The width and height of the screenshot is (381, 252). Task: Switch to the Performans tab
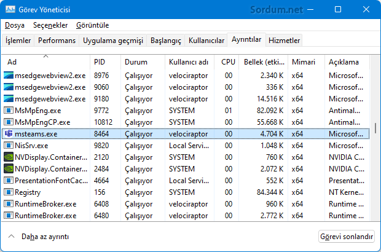[57, 41]
